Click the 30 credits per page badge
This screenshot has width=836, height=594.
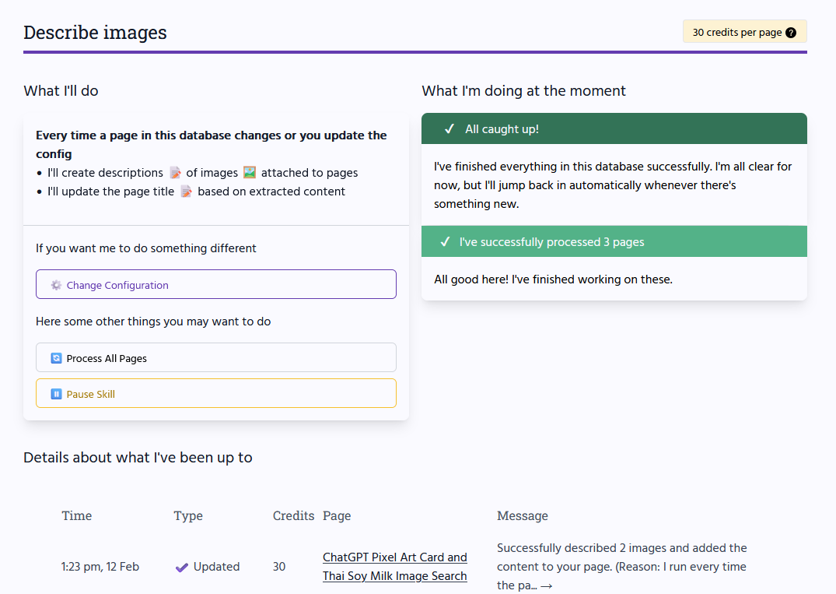(736, 33)
